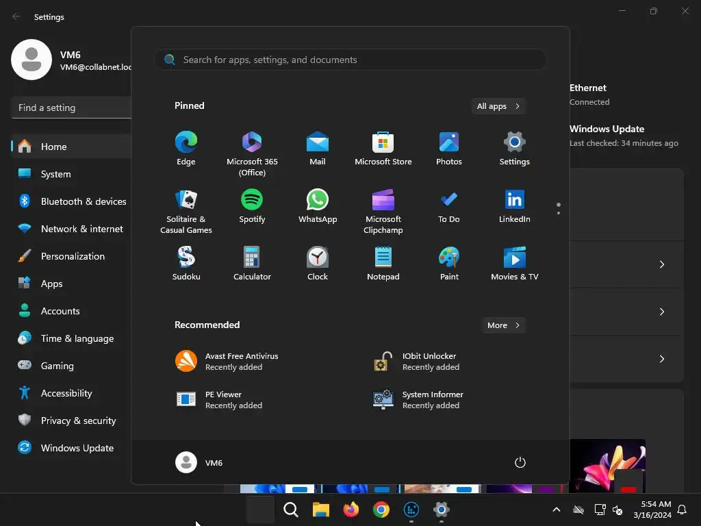Show More recommended items

pyautogui.click(x=503, y=325)
